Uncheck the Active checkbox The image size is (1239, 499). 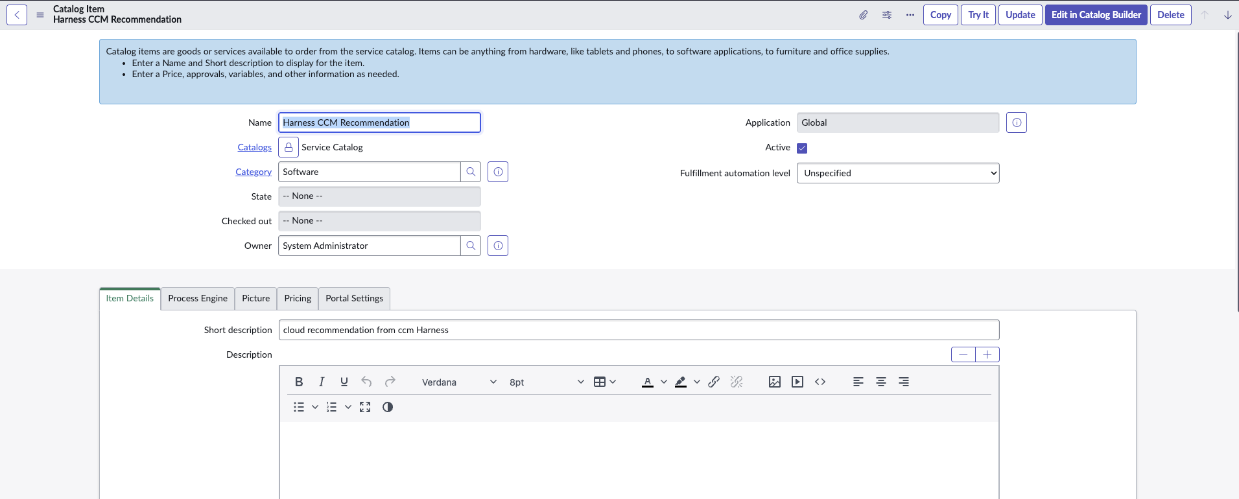click(802, 148)
